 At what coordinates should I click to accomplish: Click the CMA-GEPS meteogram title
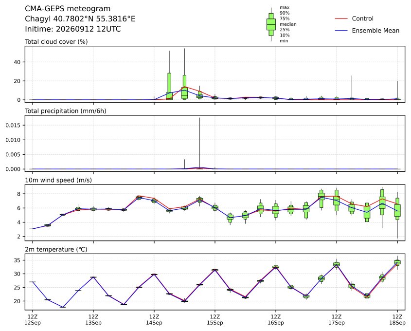(x=68, y=9)
